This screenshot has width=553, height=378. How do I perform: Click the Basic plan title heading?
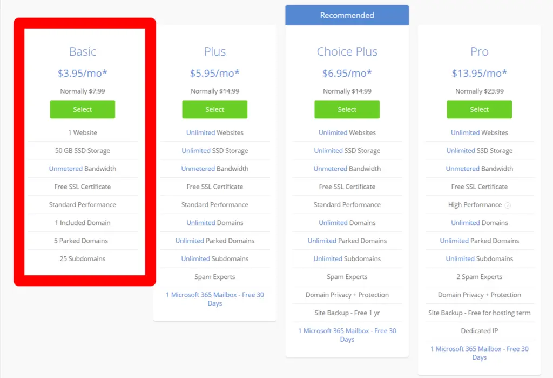pyautogui.click(x=82, y=51)
